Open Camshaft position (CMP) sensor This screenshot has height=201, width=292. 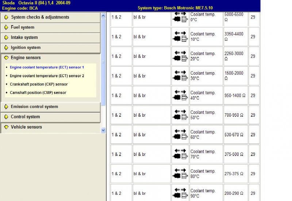pyautogui.click(x=38, y=92)
